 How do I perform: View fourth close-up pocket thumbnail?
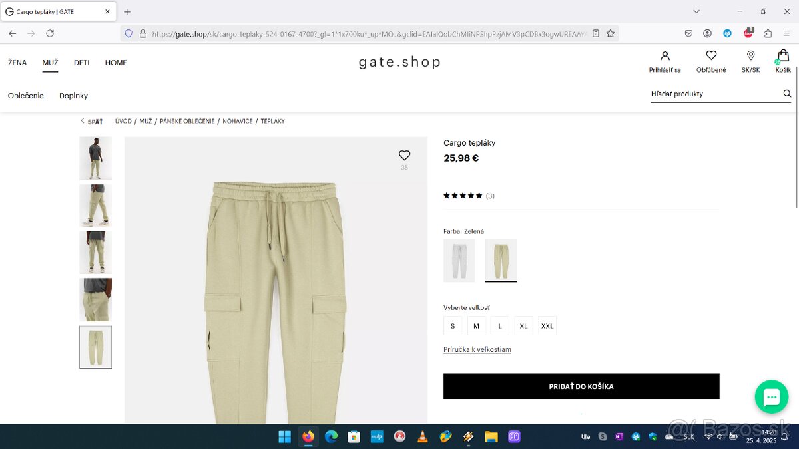click(95, 300)
